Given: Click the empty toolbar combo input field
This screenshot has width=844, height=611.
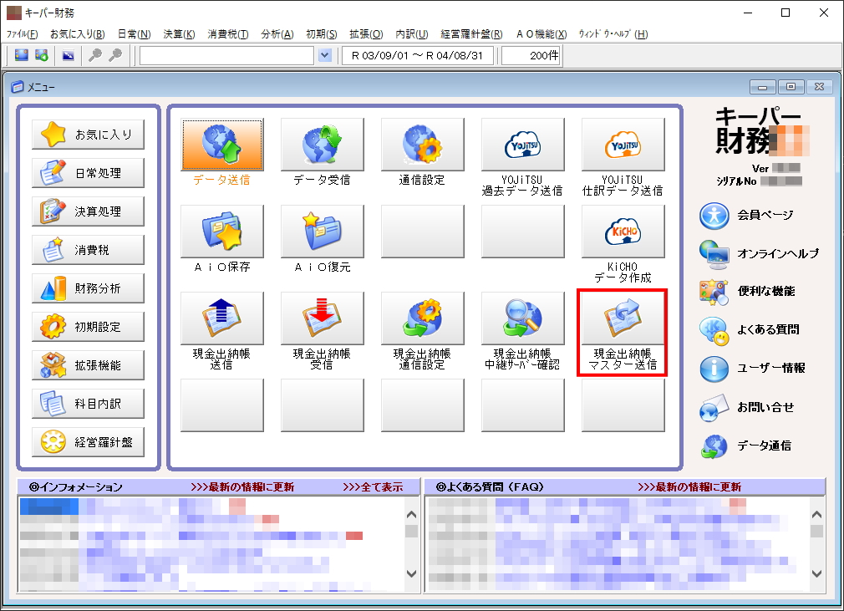Looking at the screenshot, I should (226, 55).
